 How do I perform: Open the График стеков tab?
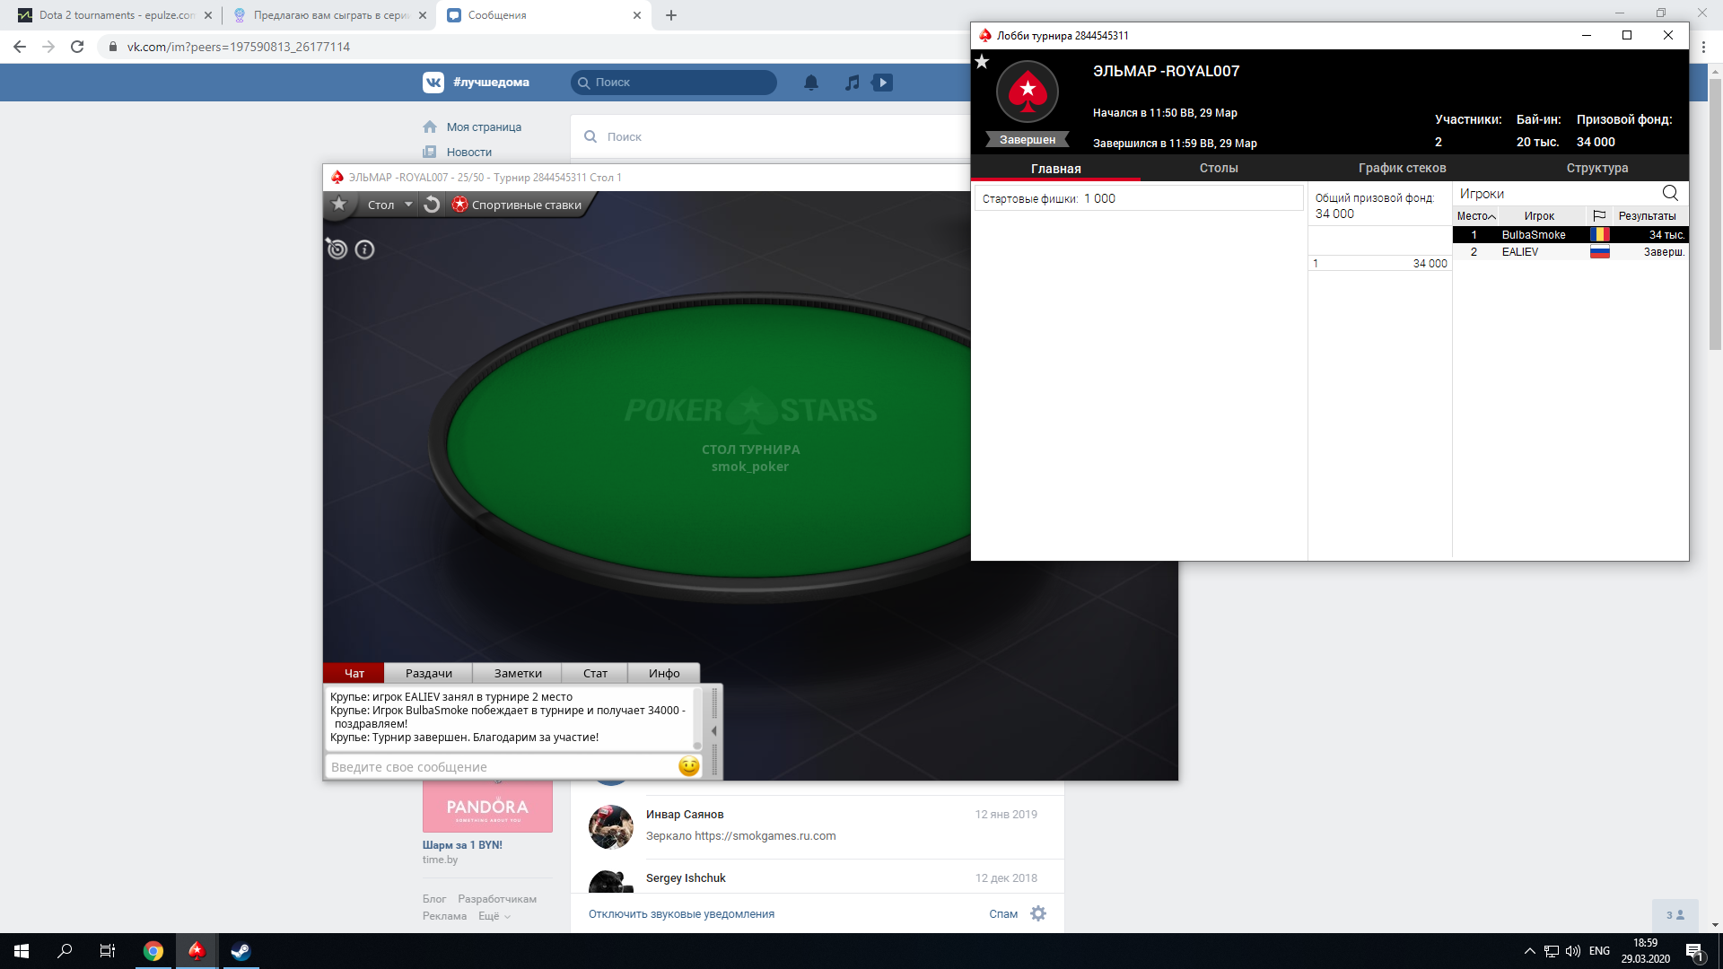tap(1402, 168)
